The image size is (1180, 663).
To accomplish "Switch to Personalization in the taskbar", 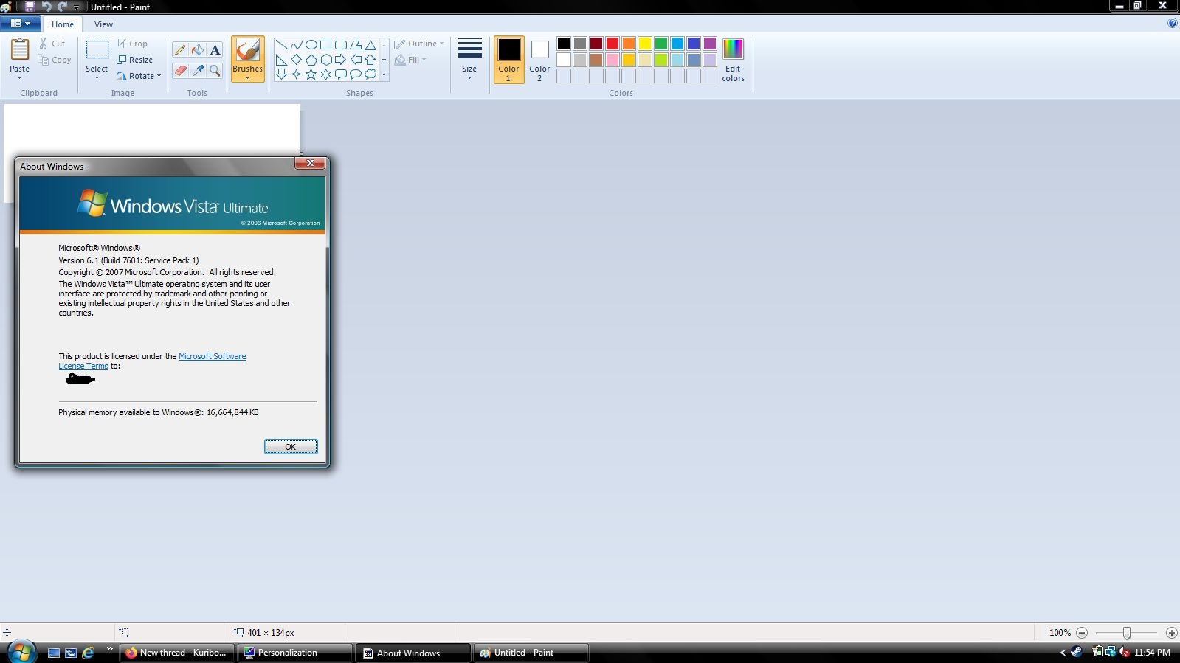I will pyautogui.click(x=294, y=653).
